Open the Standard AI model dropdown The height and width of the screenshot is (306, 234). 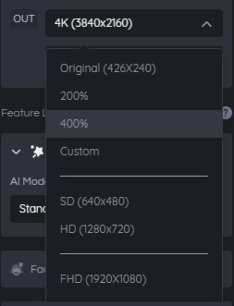(29, 209)
